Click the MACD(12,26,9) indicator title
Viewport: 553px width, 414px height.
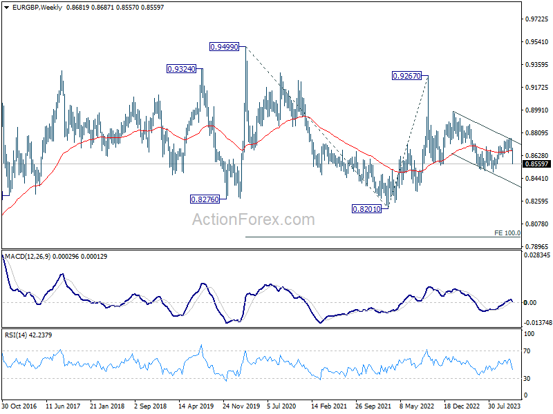pos(28,257)
